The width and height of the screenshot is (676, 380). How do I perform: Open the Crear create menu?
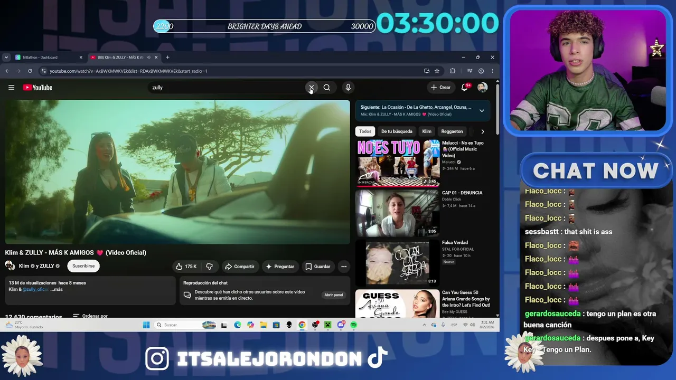[x=441, y=88]
